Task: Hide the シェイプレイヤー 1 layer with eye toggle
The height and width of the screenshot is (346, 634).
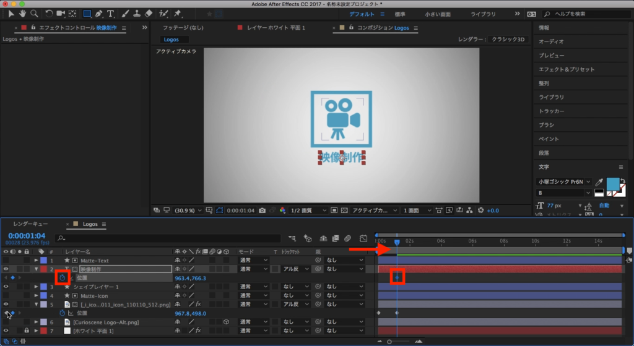Action: click(x=6, y=287)
